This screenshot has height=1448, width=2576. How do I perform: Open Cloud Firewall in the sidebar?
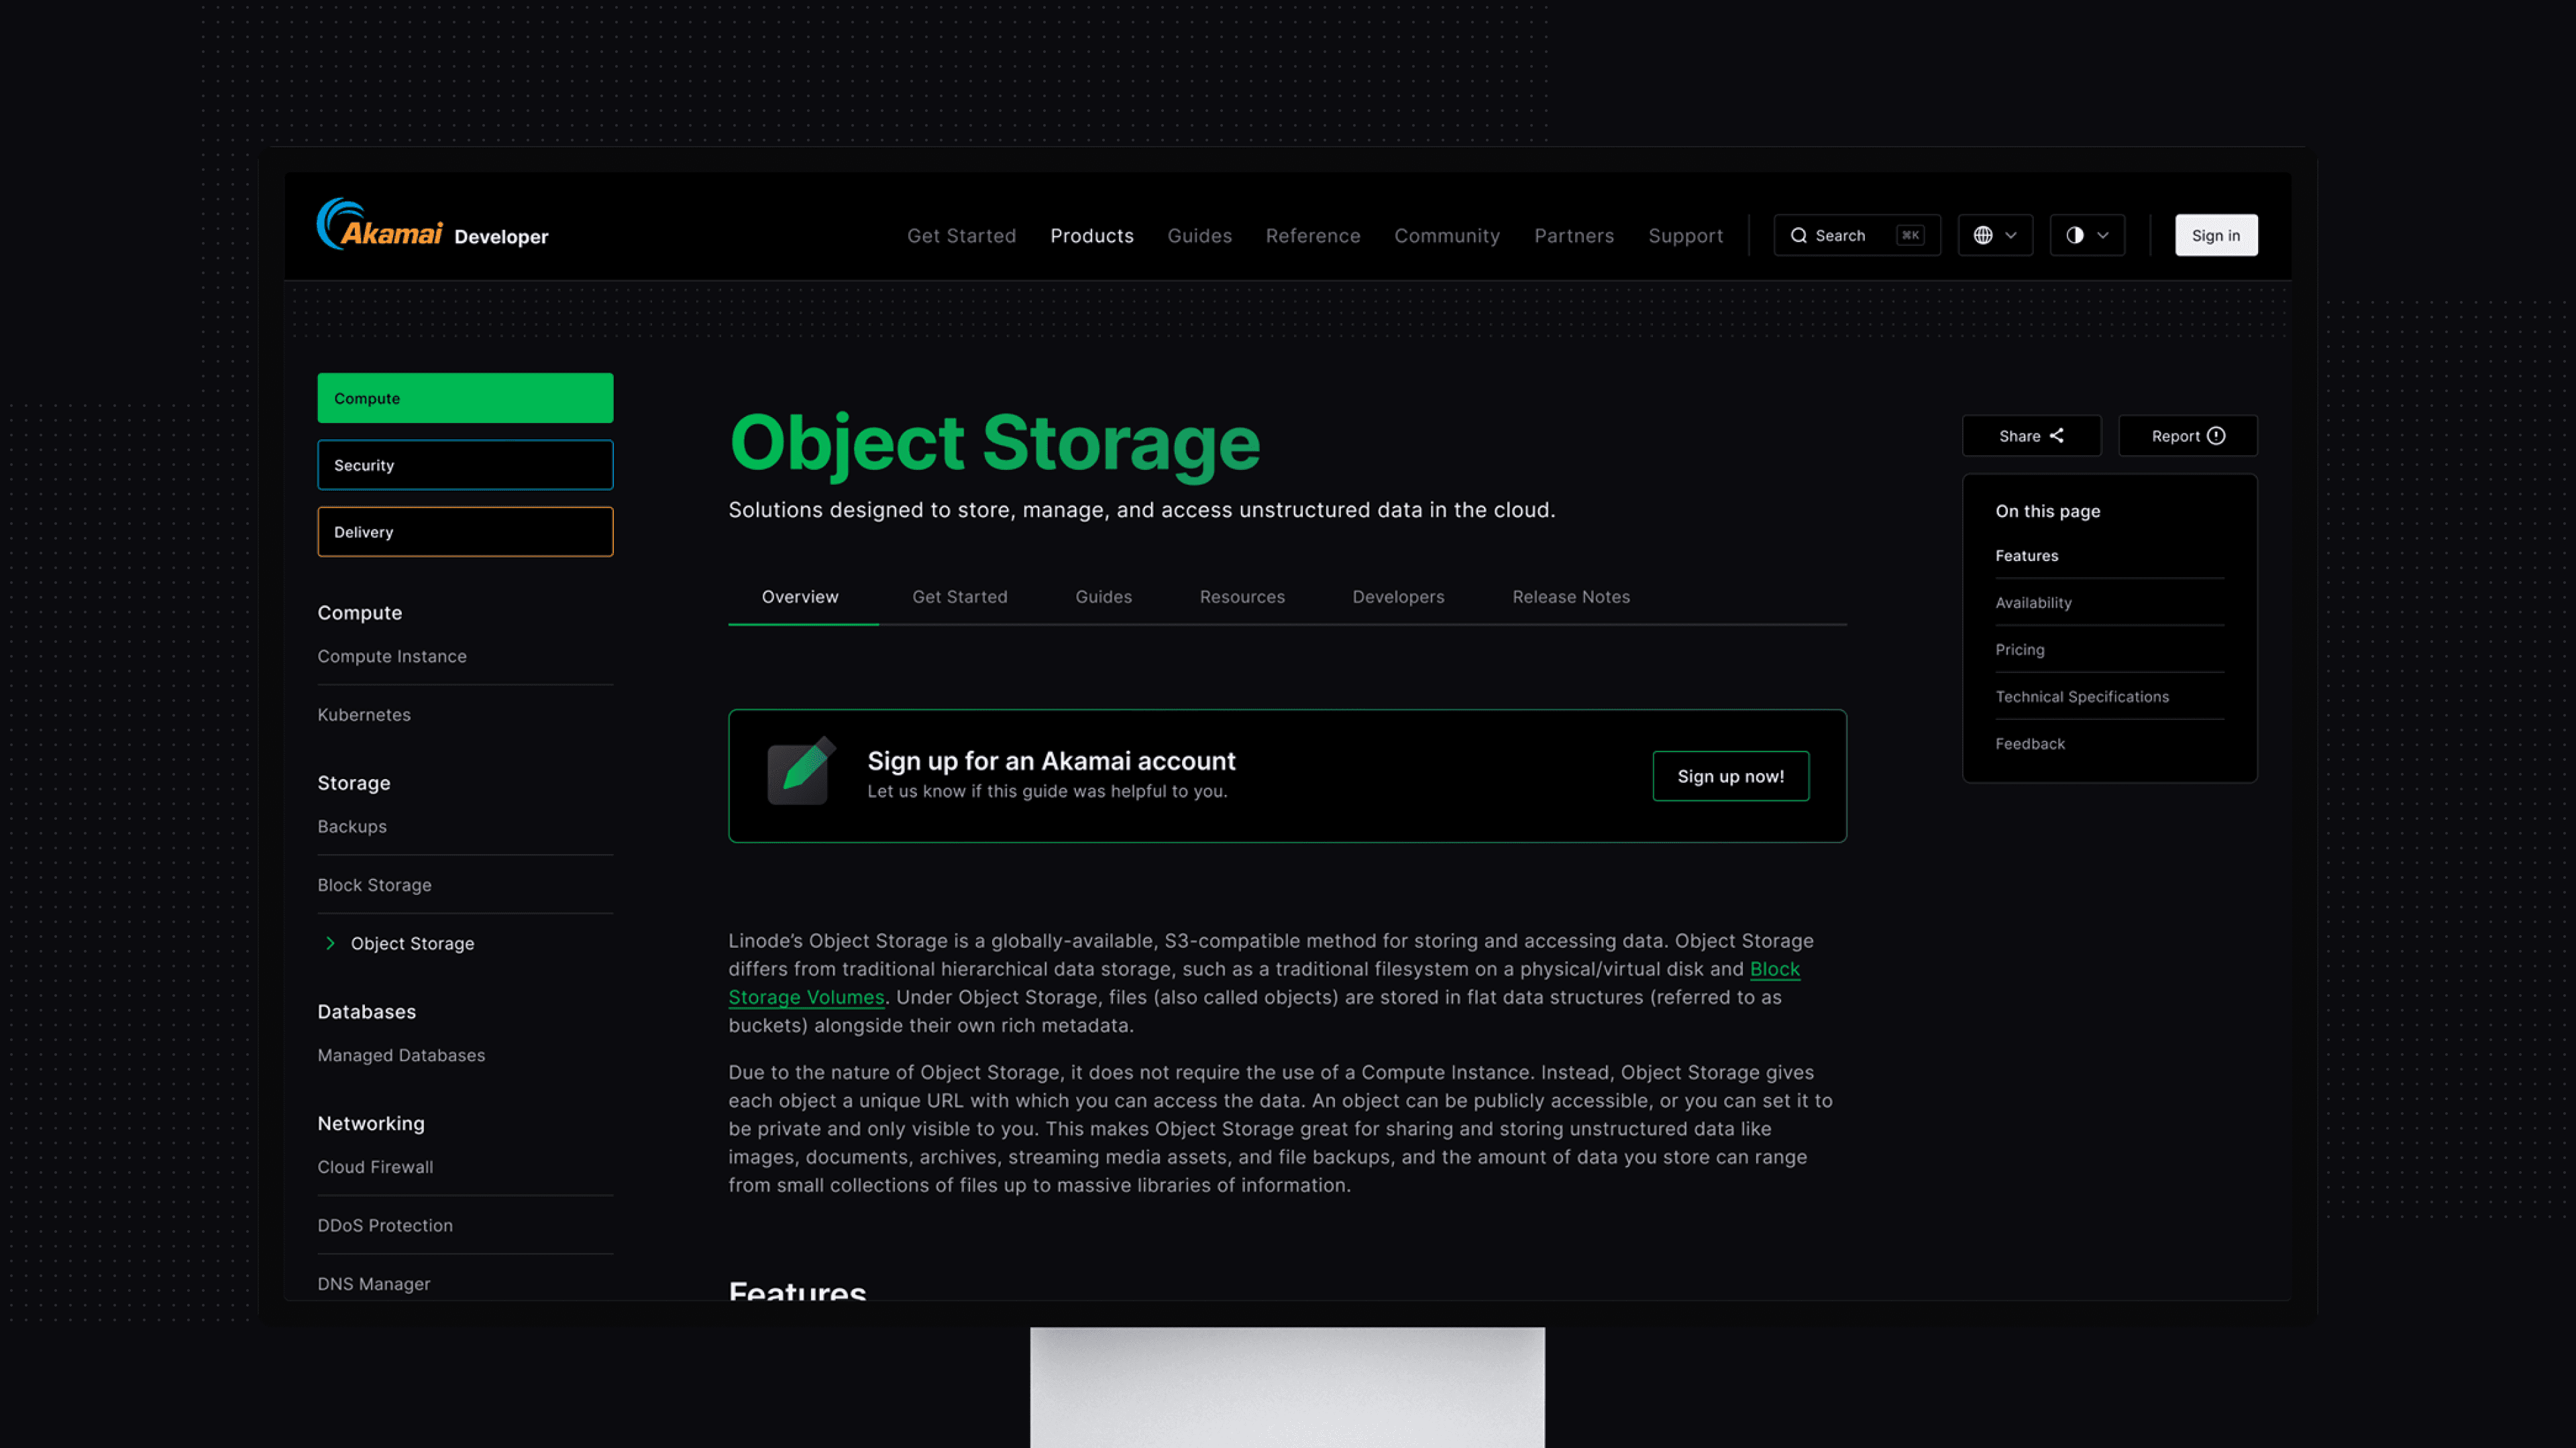[x=375, y=1167]
